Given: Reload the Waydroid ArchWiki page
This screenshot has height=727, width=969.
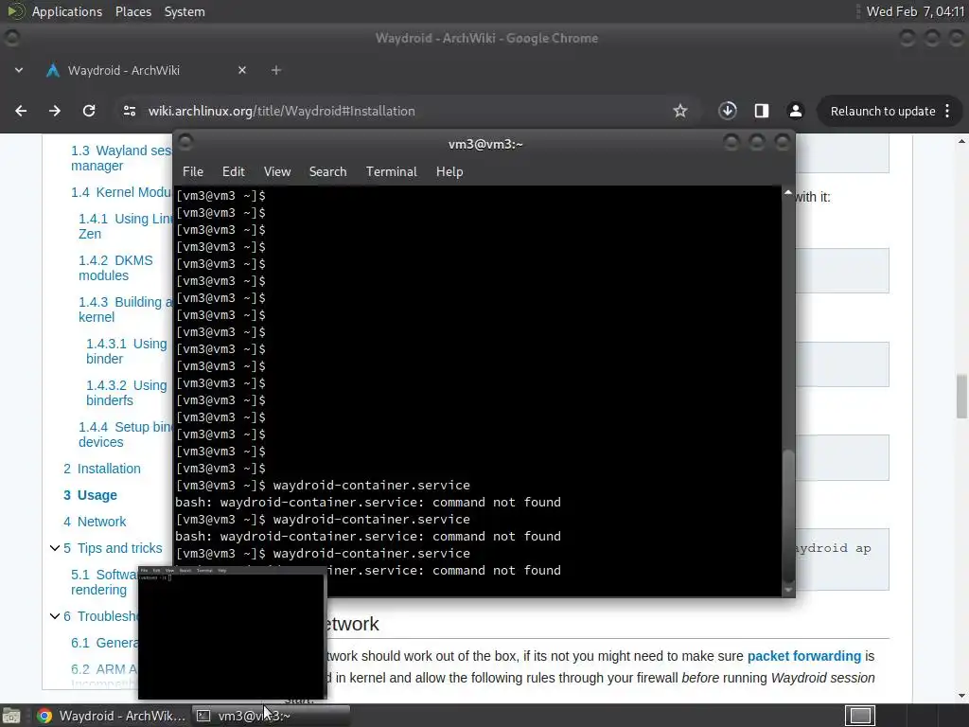Looking at the screenshot, I should [x=89, y=111].
